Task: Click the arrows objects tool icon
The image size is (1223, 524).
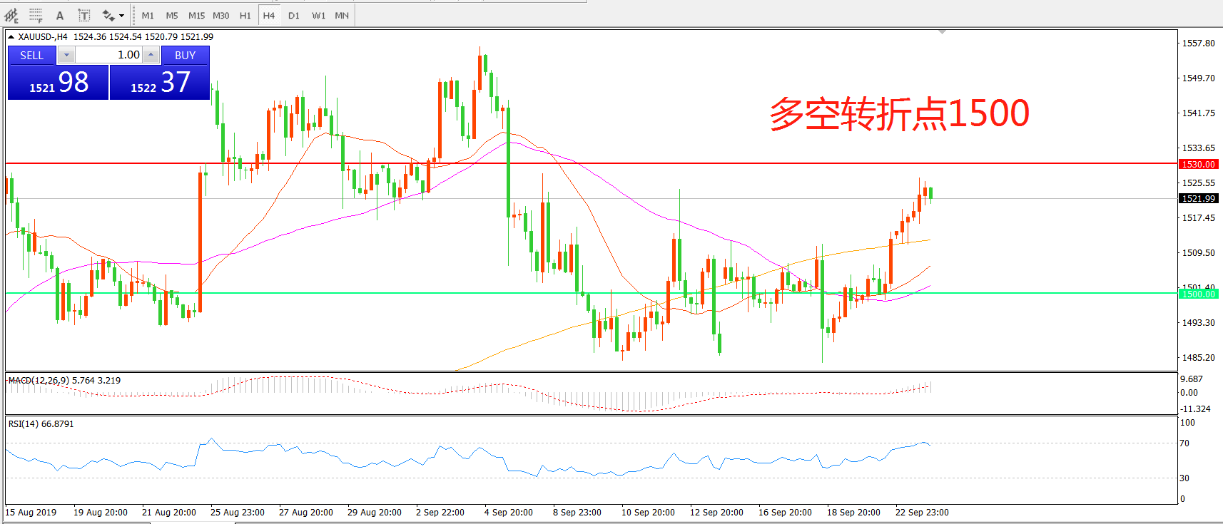Action: click(x=108, y=15)
